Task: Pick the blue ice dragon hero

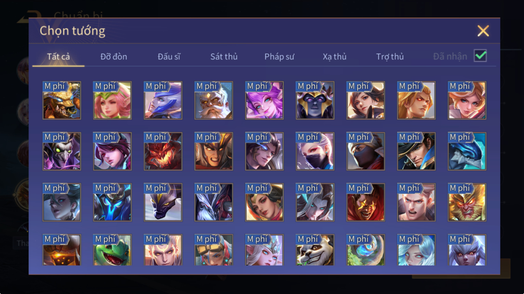Action: tap(467, 151)
